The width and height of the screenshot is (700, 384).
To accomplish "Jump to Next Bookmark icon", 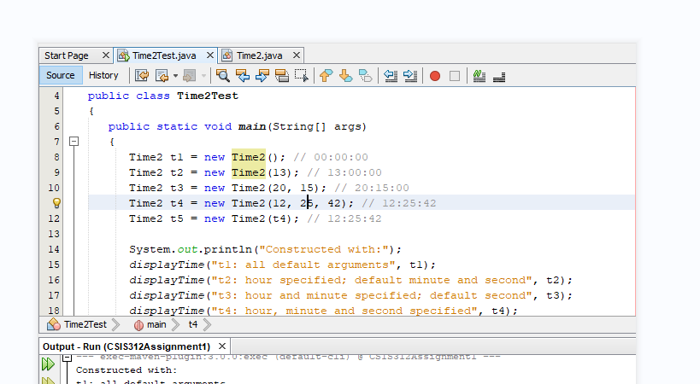I will point(345,76).
